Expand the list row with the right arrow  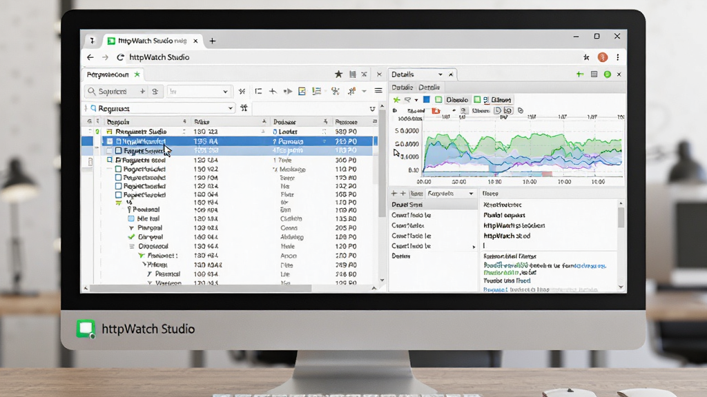474,247
